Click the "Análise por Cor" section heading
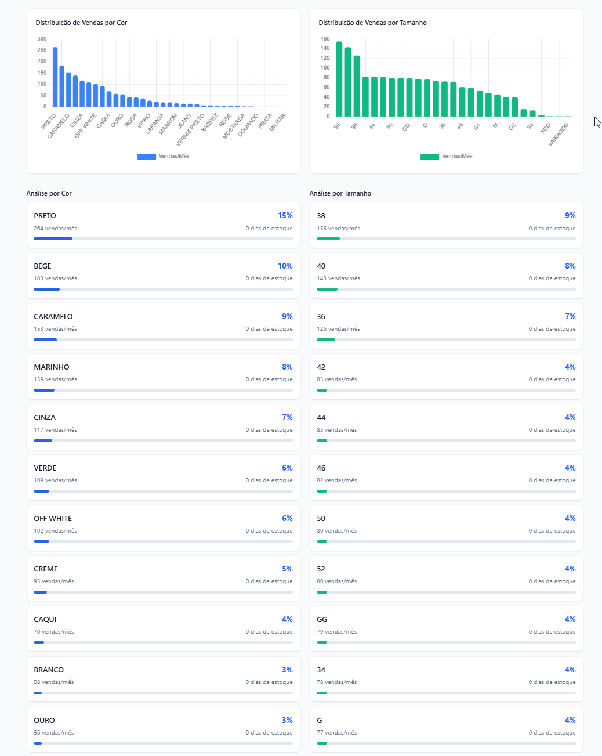Screen dimensions: 602x756 (x=49, y=193)
